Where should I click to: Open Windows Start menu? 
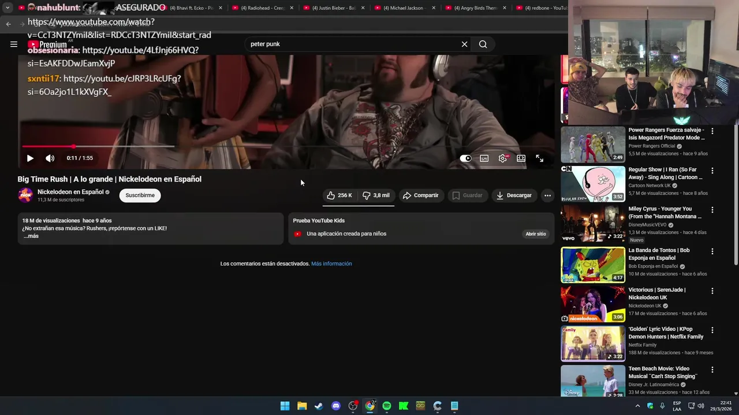pyautogui.click(x=285, y=406)
